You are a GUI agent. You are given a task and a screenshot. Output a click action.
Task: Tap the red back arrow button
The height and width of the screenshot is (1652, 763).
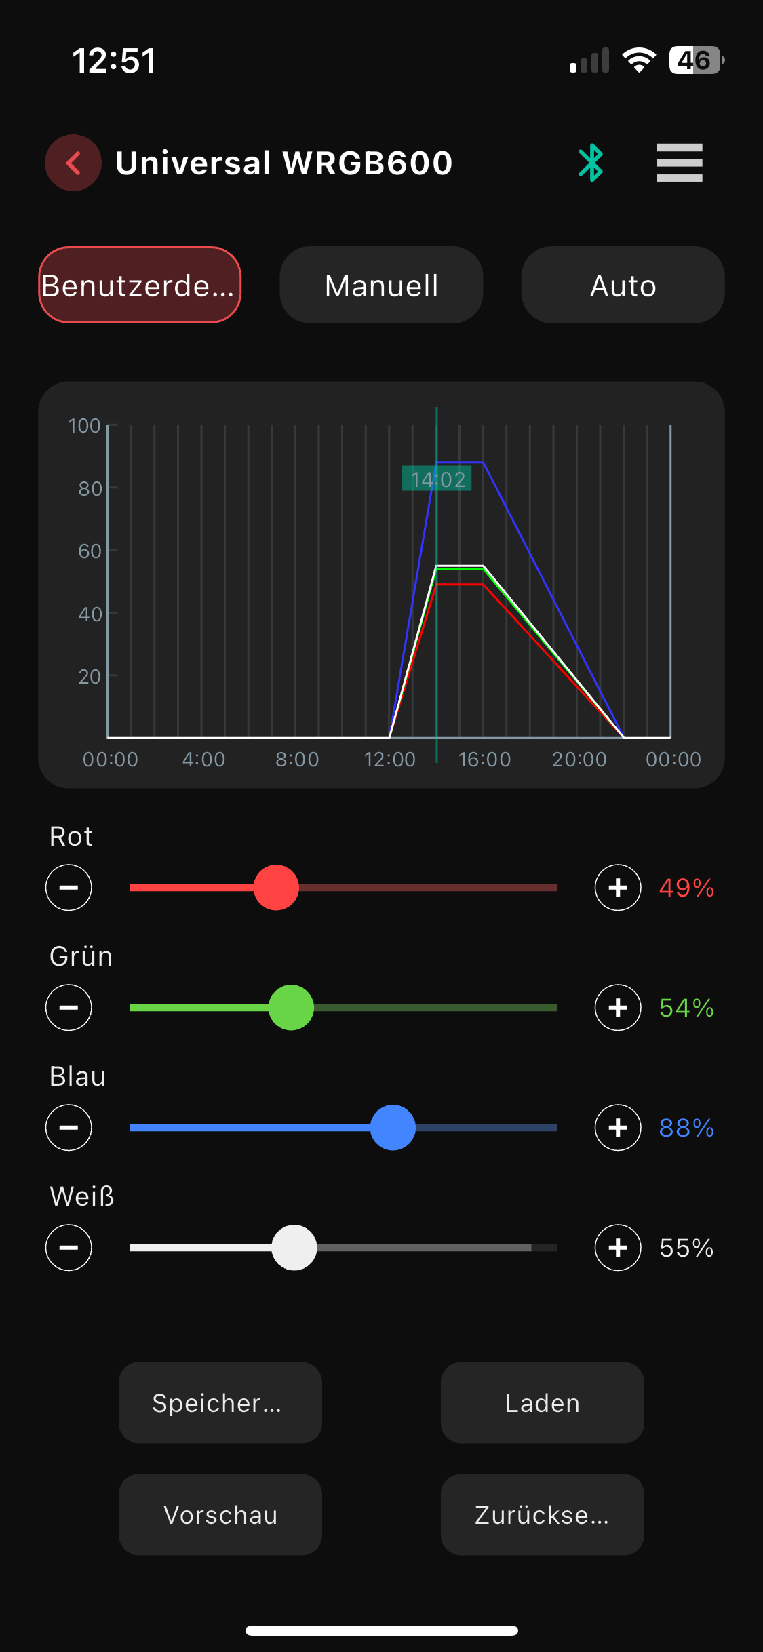73,163
